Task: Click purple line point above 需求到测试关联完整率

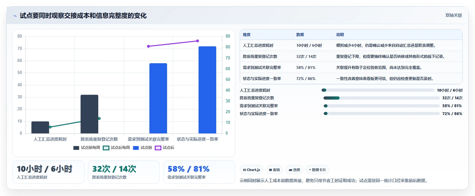Action: tap(148, 46)
